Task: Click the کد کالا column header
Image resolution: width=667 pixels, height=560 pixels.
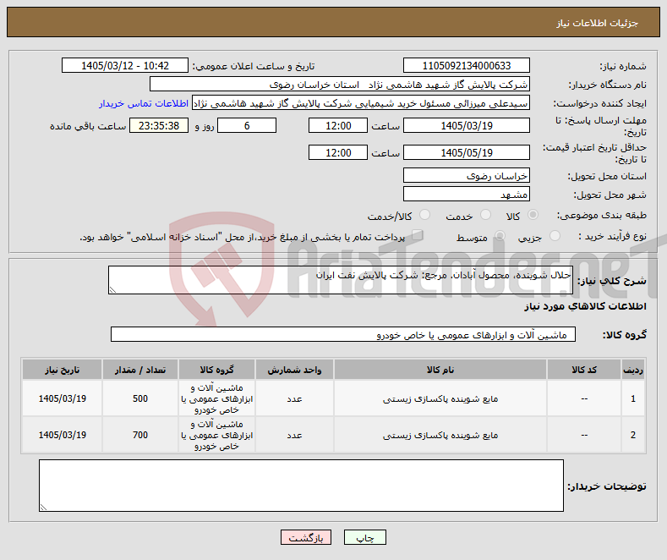Action: tap(583, 370)
